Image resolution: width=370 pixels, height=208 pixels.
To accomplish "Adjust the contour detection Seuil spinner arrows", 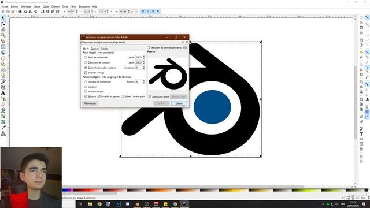I will 144,62.
